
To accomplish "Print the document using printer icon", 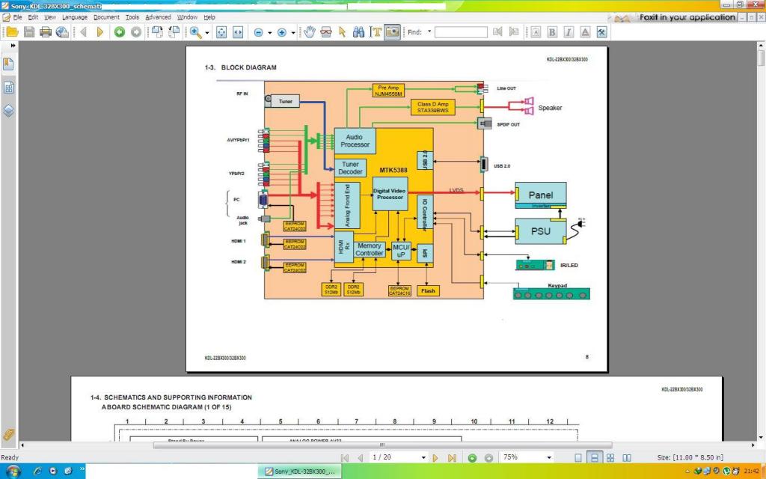I will point(46,32).
